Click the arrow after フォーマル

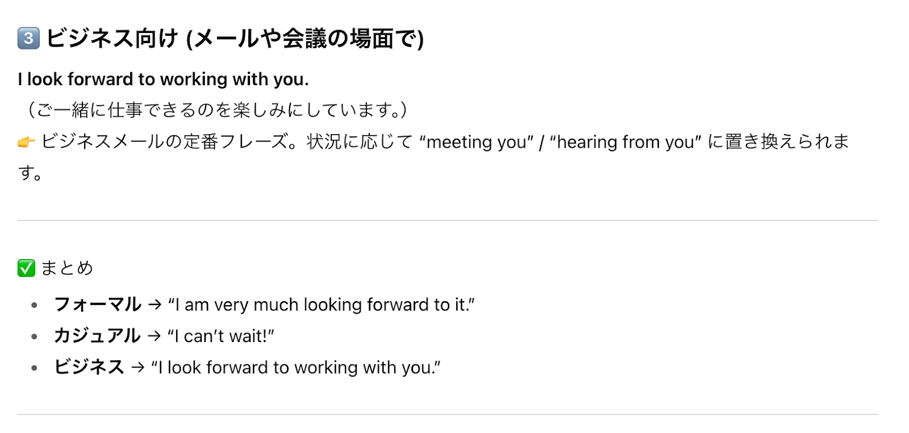pos(155,305)
